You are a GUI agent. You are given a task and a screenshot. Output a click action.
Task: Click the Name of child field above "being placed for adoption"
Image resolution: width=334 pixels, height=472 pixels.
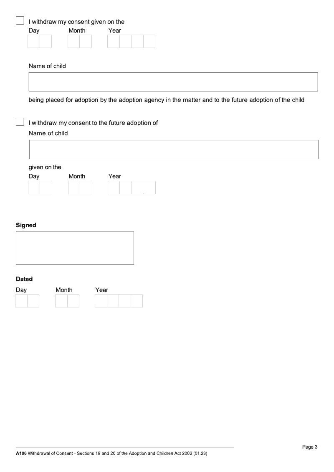(x=173, y=82)
